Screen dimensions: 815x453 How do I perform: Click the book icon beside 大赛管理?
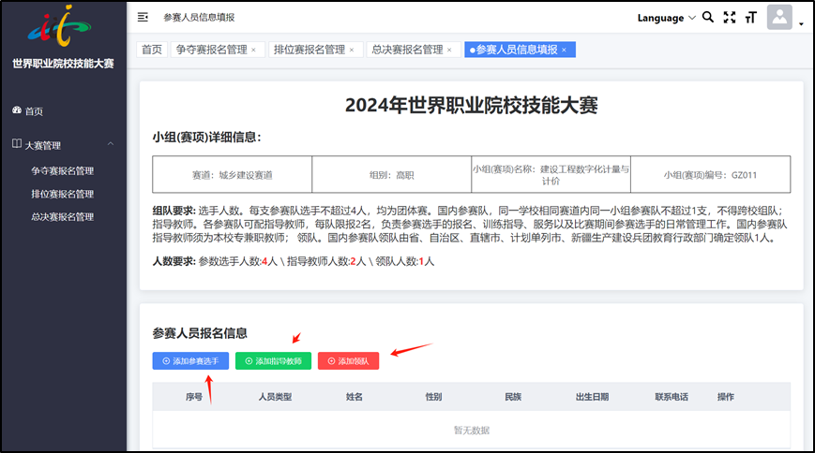click(17, 144)
